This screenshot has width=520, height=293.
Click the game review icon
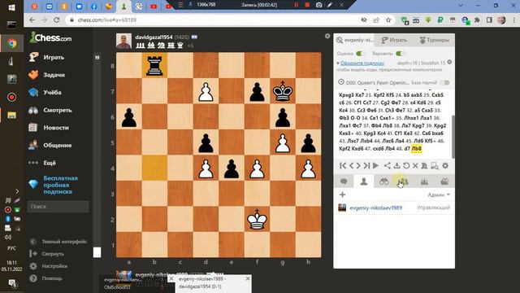click(x=424, y=165)
